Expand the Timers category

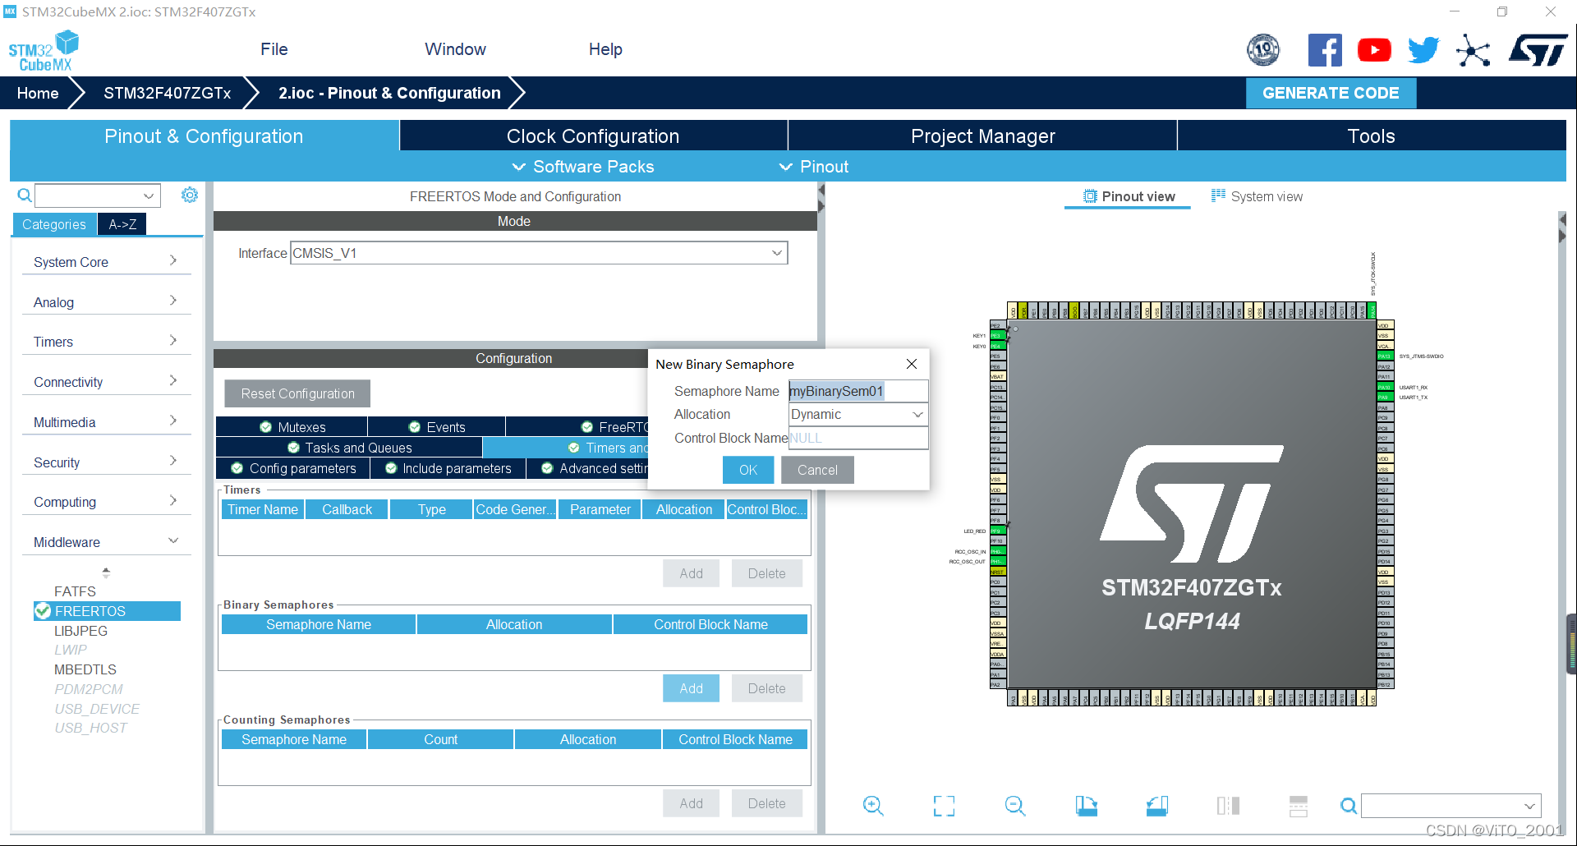point(106,342)
